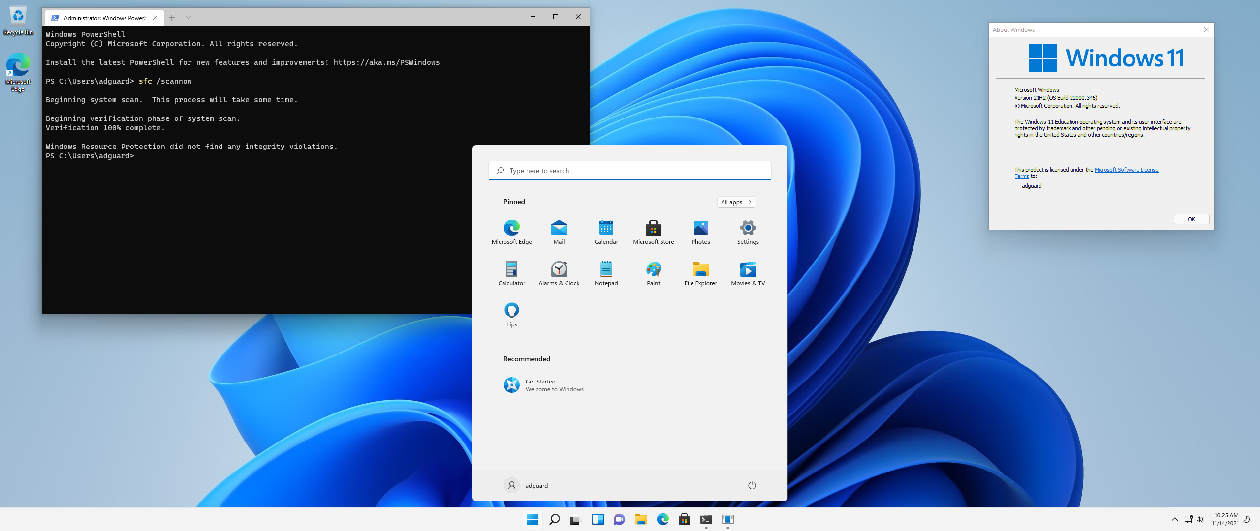
Task: Maximize the PowerShell window
Action: pos(556,17)
